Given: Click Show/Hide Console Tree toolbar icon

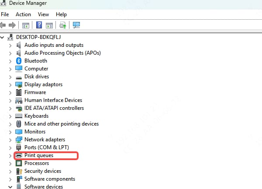Looking at the screenshot, I should (26, 25).
